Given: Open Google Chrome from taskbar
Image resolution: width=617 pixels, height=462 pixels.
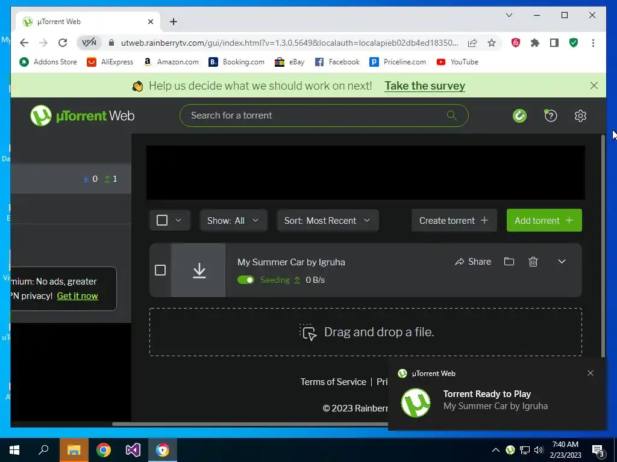Looking at the screenshot, I should (104, 450).
